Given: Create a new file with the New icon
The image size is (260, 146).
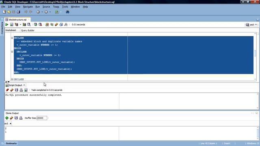Looking at the screenshot, I should click(x=4, y=12).
